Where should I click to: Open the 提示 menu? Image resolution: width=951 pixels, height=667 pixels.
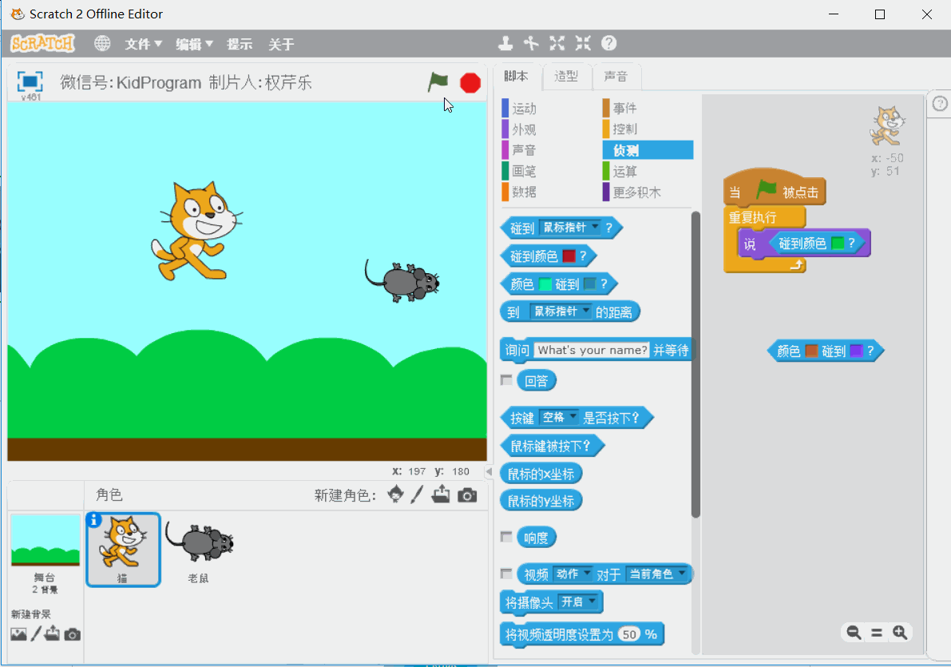click(x=240, y=44)
